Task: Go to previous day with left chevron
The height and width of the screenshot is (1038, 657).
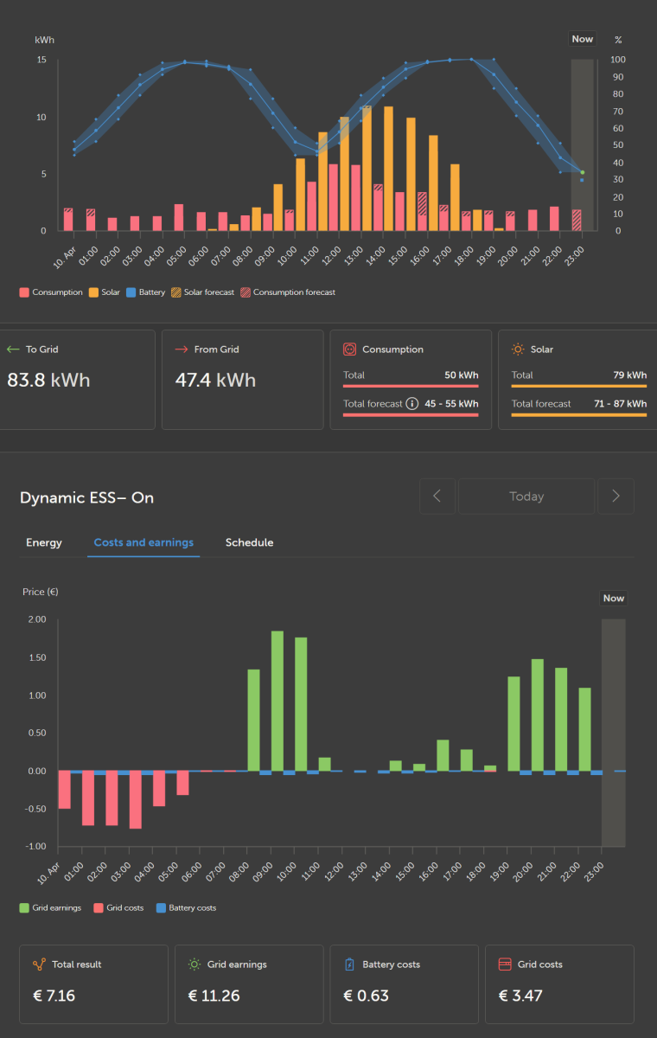Action: pyautogui.click(x=437, y=497)
